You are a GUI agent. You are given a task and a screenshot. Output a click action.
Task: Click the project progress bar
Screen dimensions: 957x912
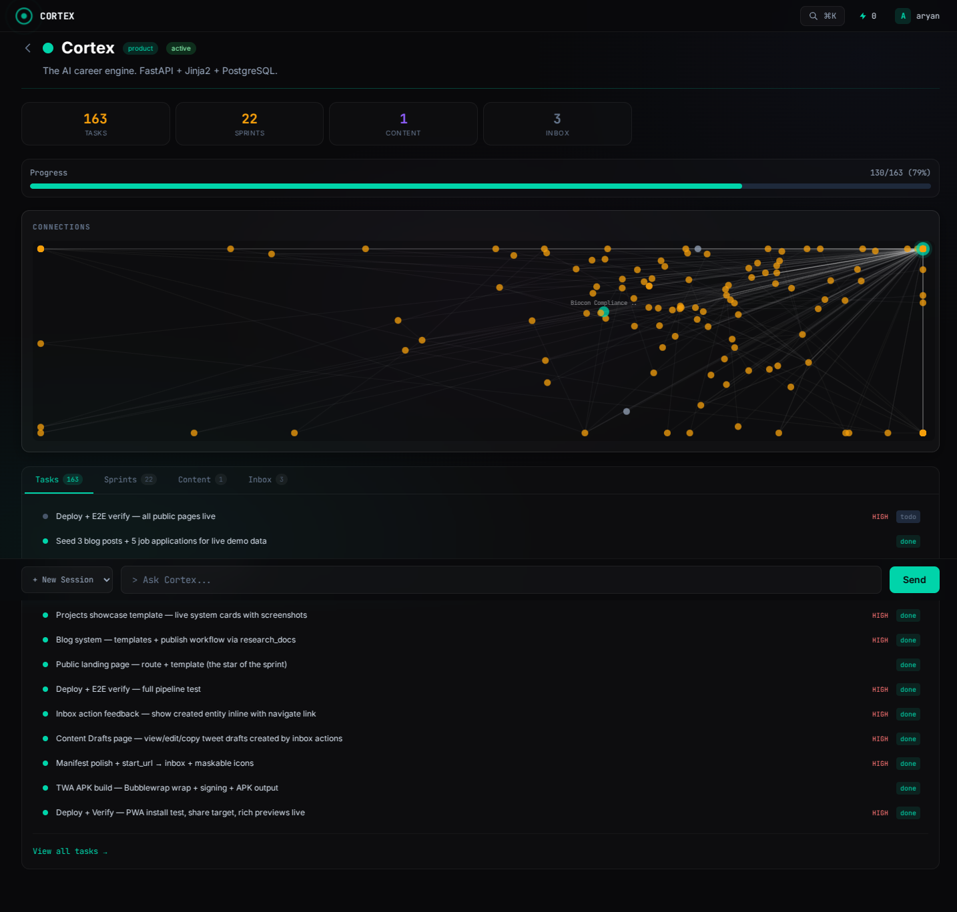pos(481,186)
